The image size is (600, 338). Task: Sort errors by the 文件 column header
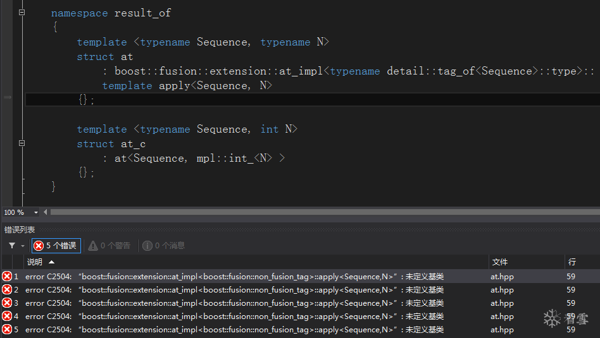click(500, 262)
